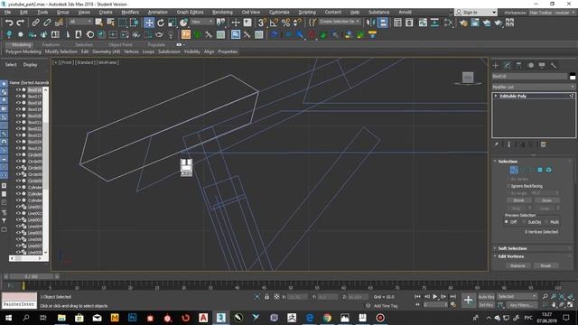This screenshot has width=578, height=325.
Task: Activate the Select and Move tool
Action: [149, 23]
